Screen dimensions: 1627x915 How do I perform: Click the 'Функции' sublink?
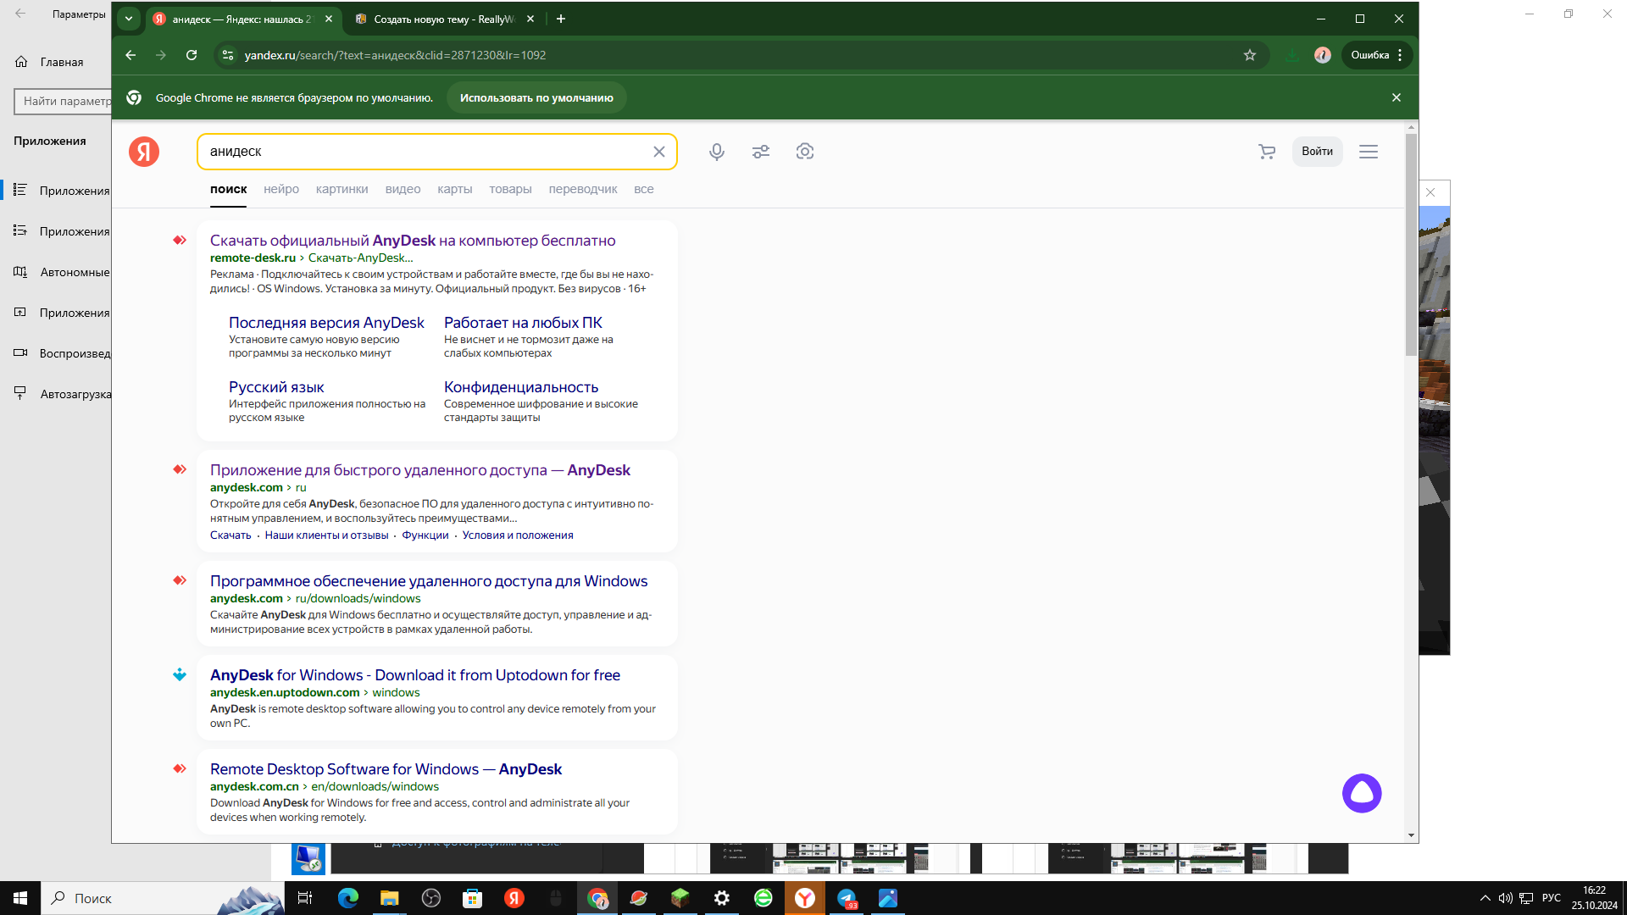click(425, 535)
